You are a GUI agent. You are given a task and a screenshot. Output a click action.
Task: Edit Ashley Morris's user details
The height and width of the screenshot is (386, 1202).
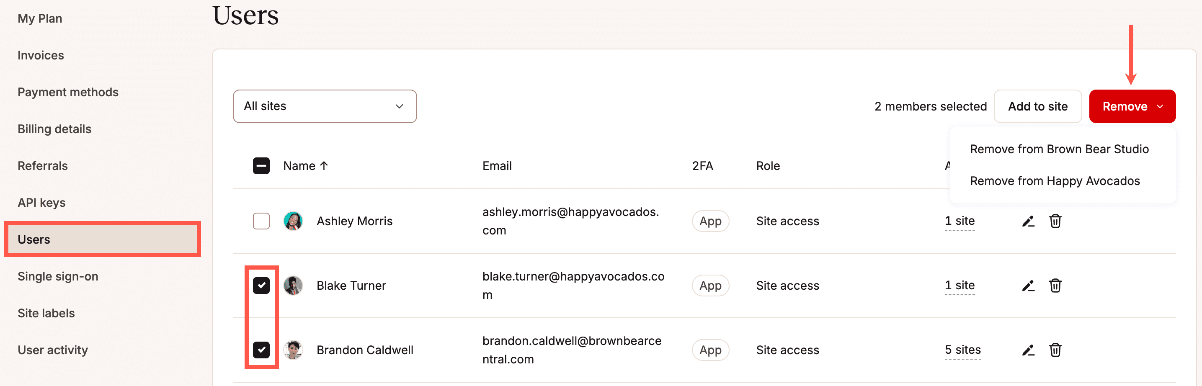tap(1029, 221)
